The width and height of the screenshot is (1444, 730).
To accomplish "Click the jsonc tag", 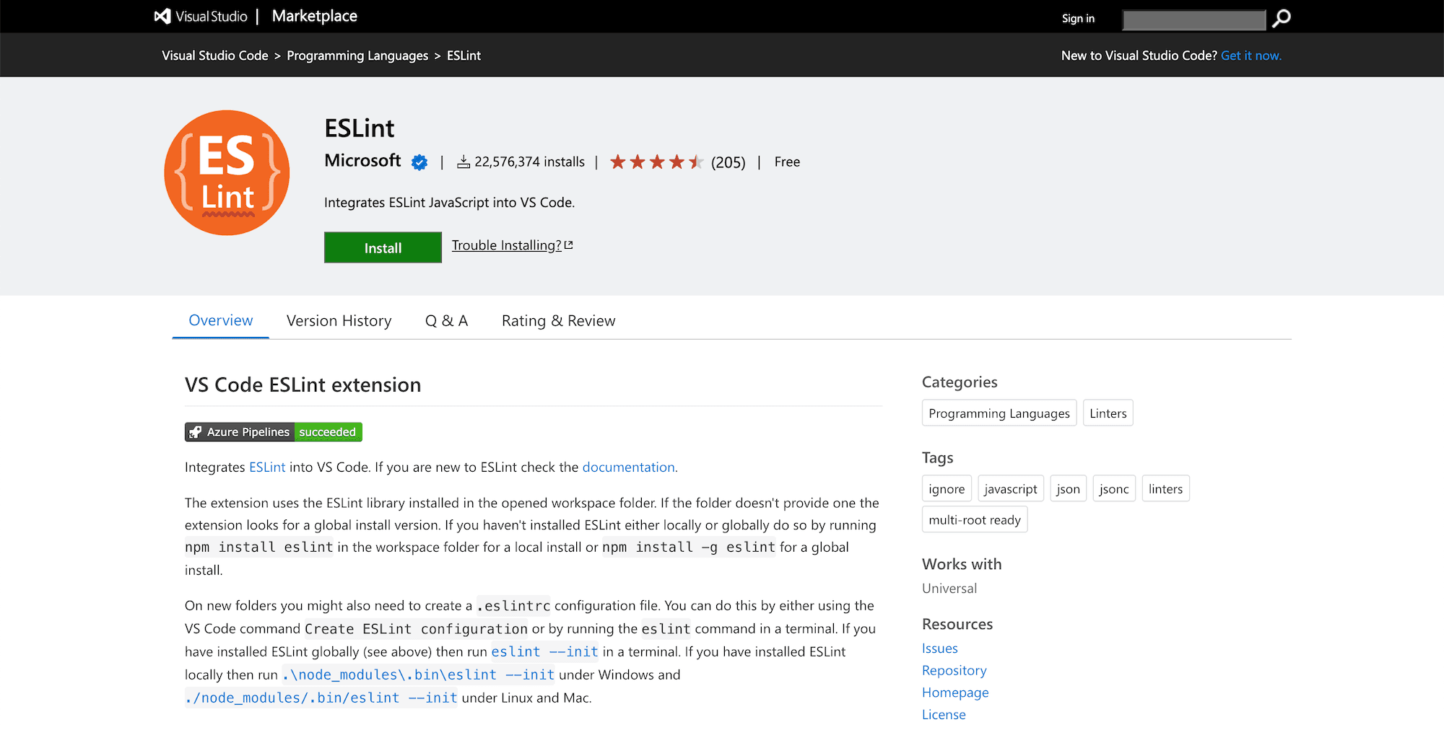I will (x=1114, y=489).
